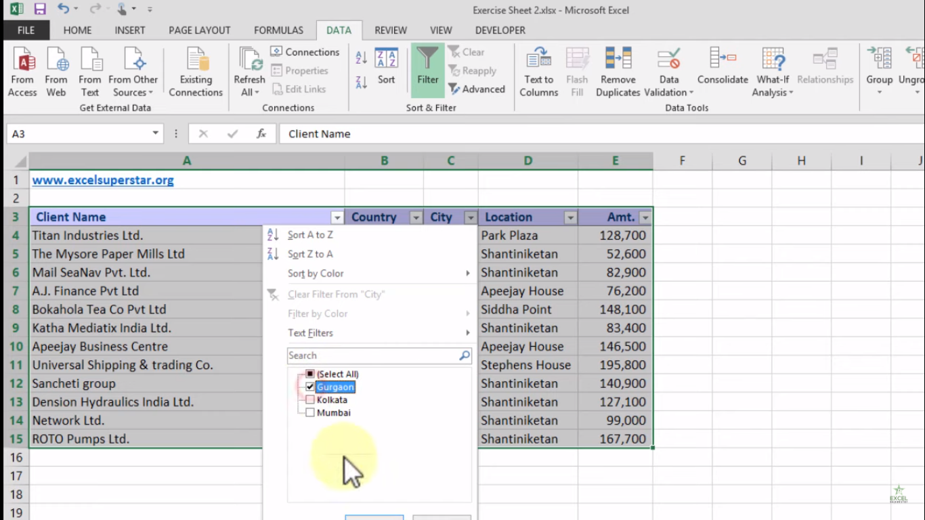Select the amount 195,800 cell

pos(615,365)
